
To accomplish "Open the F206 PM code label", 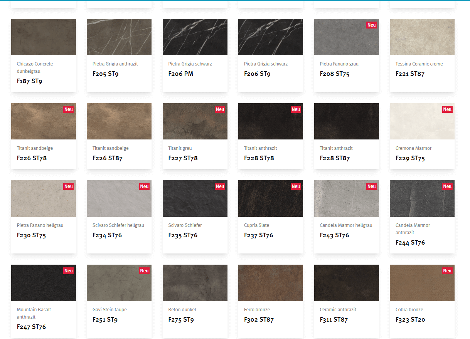I will pos(181,74).
